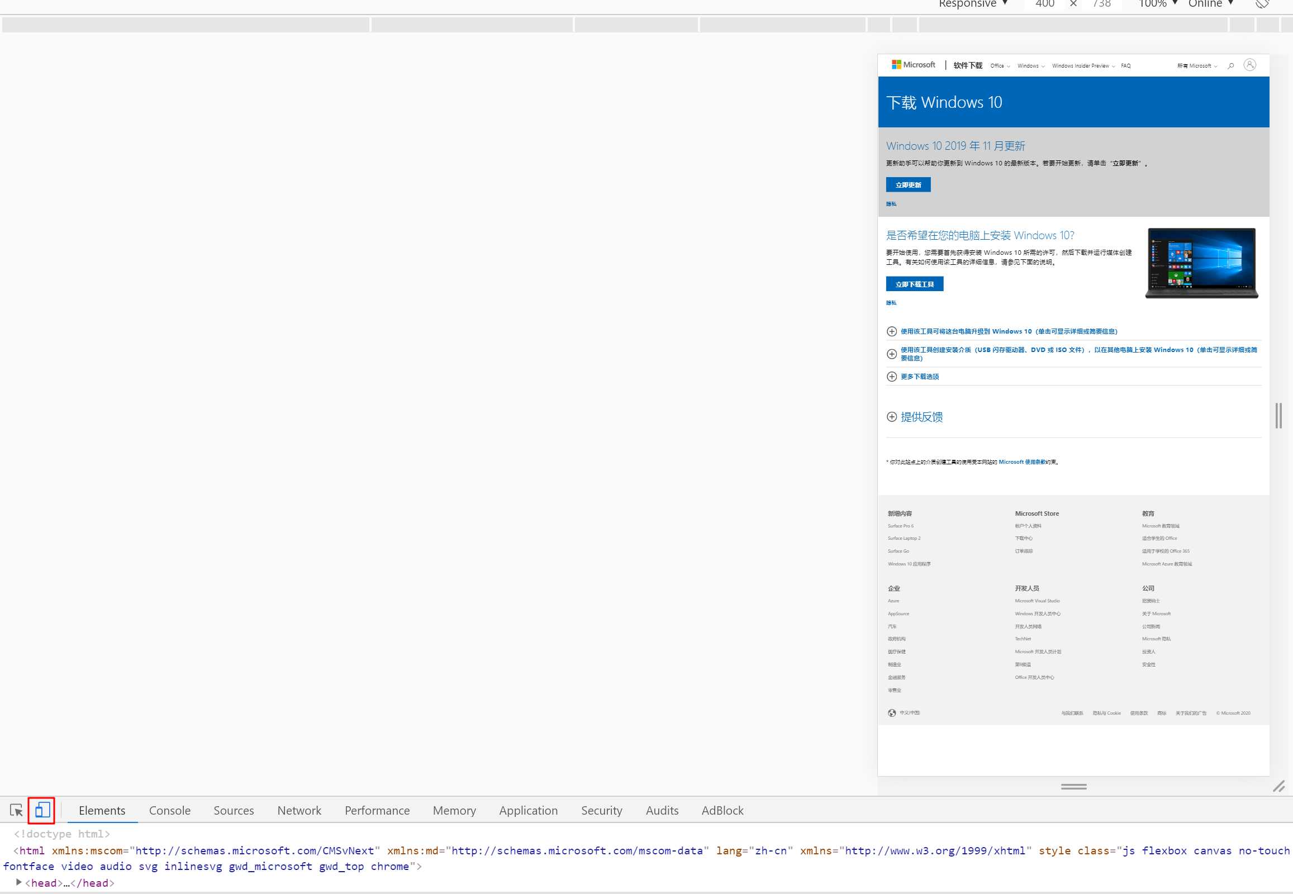Click the globe icon beside 中文(中国)
Image resolution: width=1293 pixels, height=894 pixels.
pyautogui.click(x=891, y=712)
